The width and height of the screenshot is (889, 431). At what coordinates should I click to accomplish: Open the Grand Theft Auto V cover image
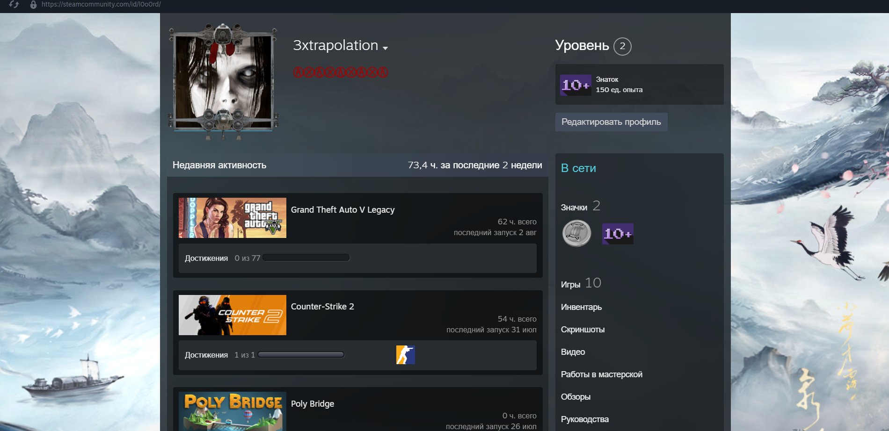[233, 218]
